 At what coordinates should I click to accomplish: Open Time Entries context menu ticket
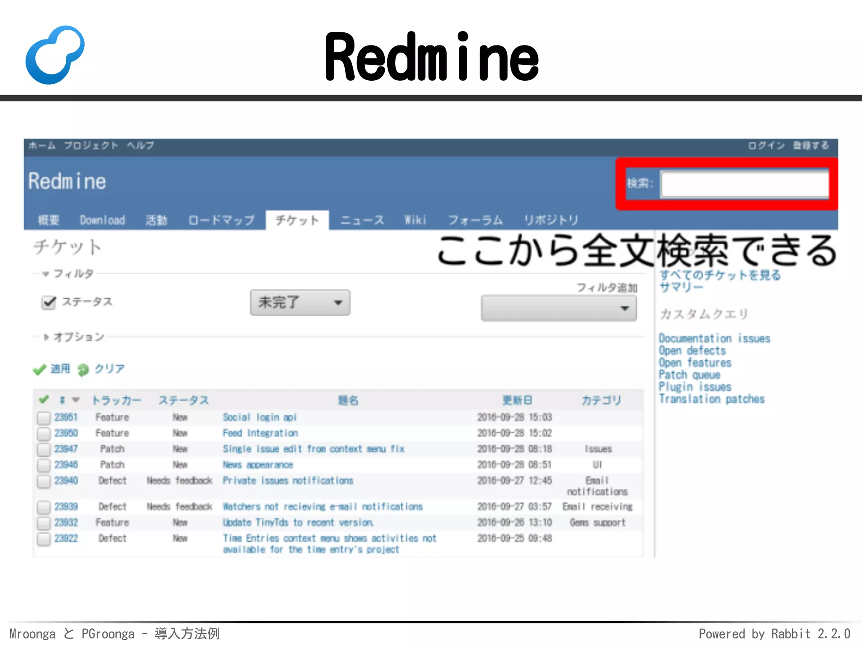pyautogui.click(x=330, y=544)
